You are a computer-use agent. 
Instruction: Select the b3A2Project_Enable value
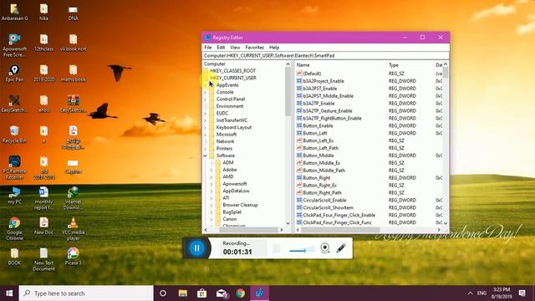tap(324, 81)
